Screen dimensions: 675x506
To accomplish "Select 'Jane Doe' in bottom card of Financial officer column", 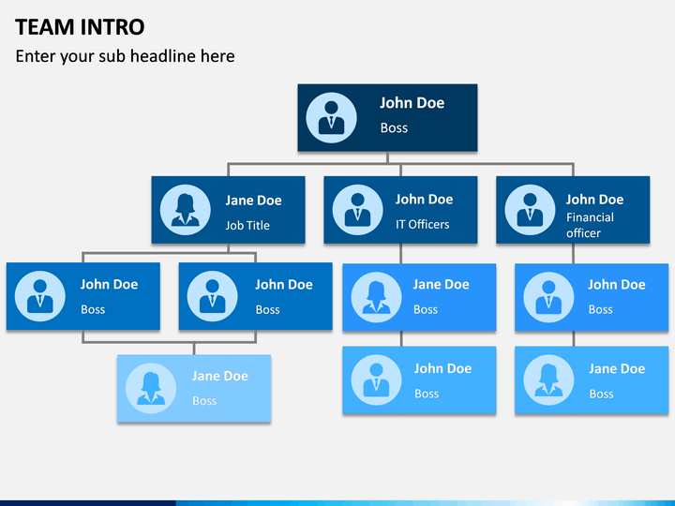I will pos(617,369).
